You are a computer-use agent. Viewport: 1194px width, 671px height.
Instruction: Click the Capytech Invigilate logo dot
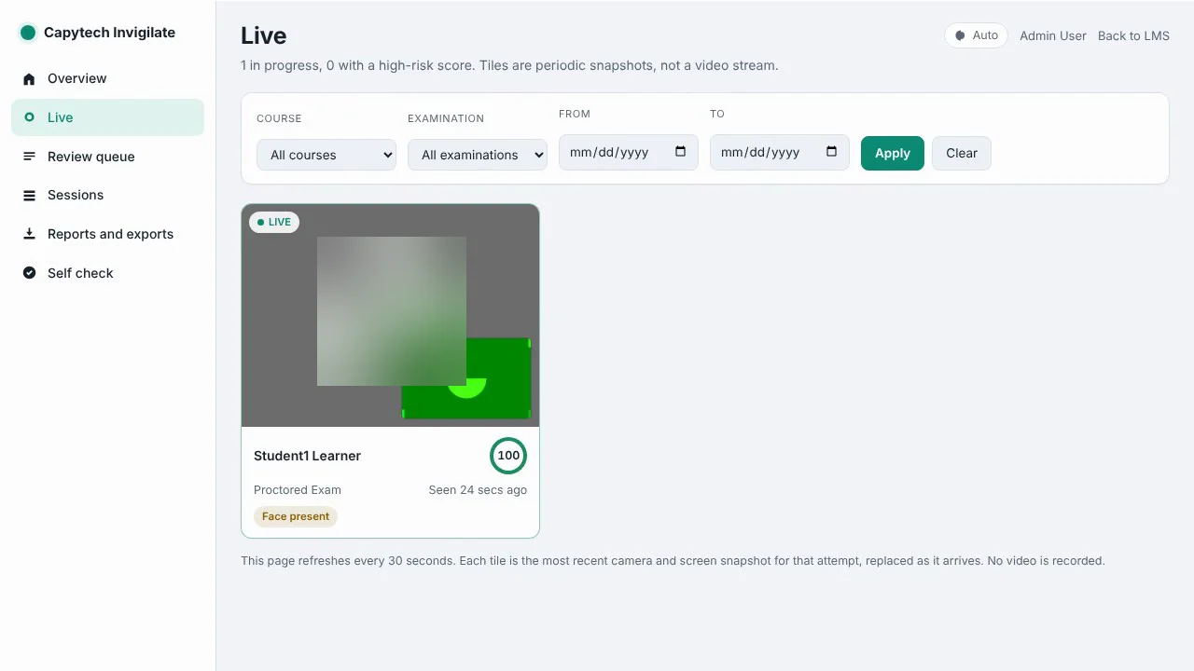coord(27,33)
